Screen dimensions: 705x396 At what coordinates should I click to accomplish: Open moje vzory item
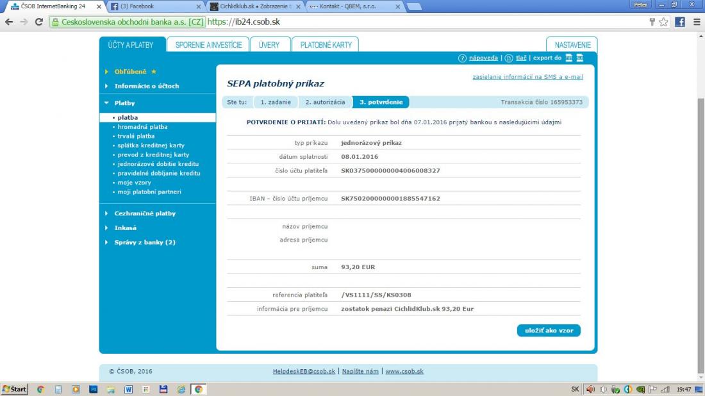click(x=134, y=183)
